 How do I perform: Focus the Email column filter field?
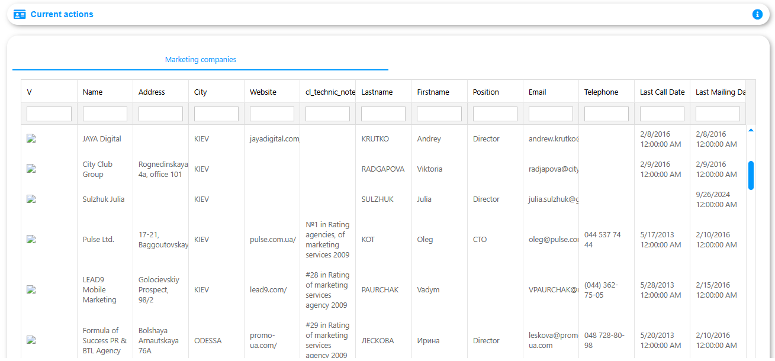551,114
